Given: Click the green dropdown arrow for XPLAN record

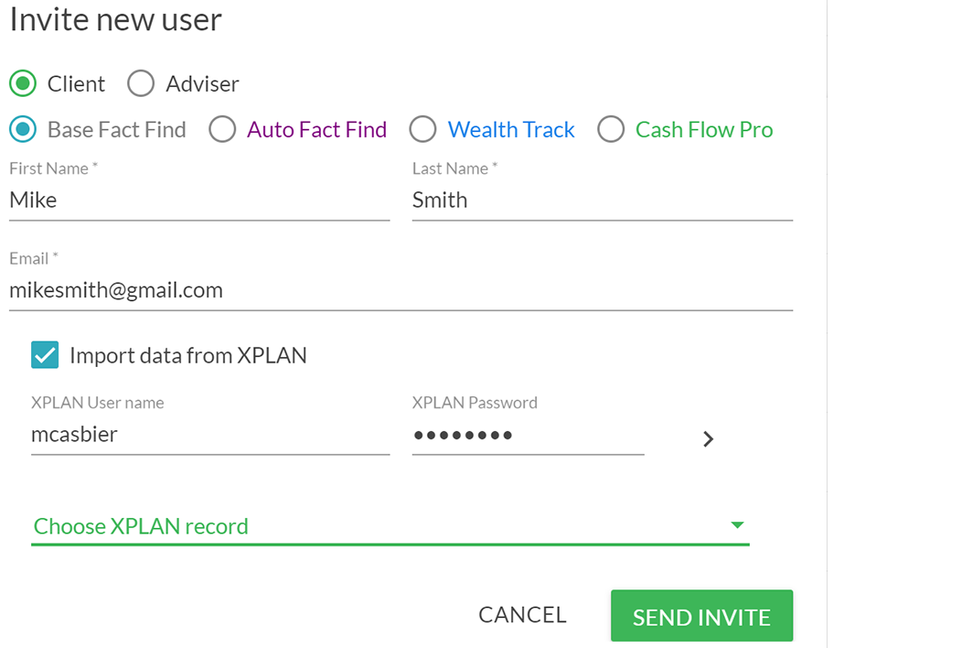Looking at the screenshot, I should coord(736,525).
